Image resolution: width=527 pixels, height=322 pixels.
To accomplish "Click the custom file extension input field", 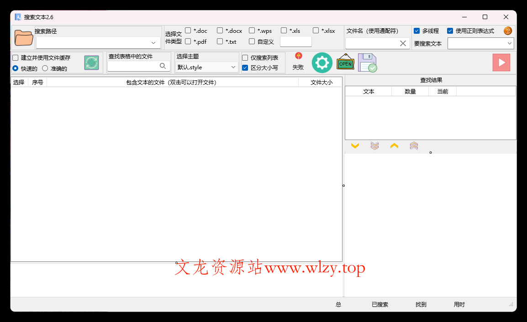I will click(x=295, y=41).
